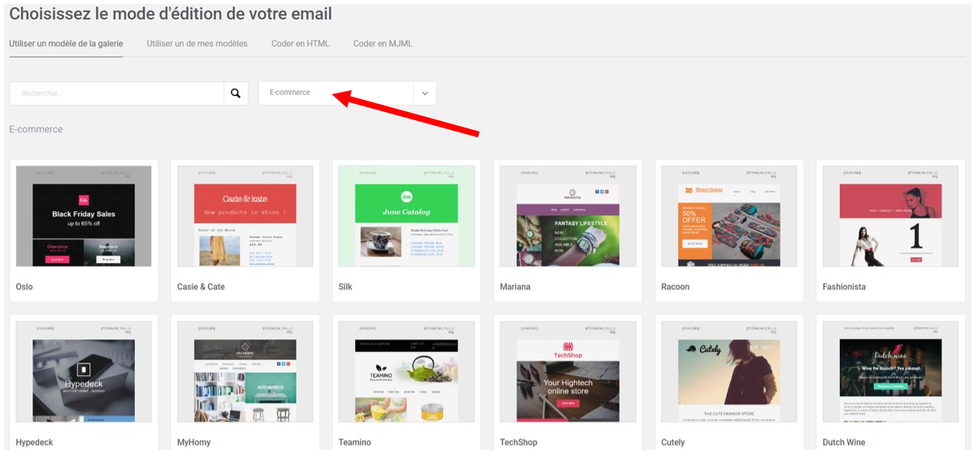Switch to Utiliser un de mes modèles tab
This screenshot has width=978, height=458.
click(x=197, y=44)
